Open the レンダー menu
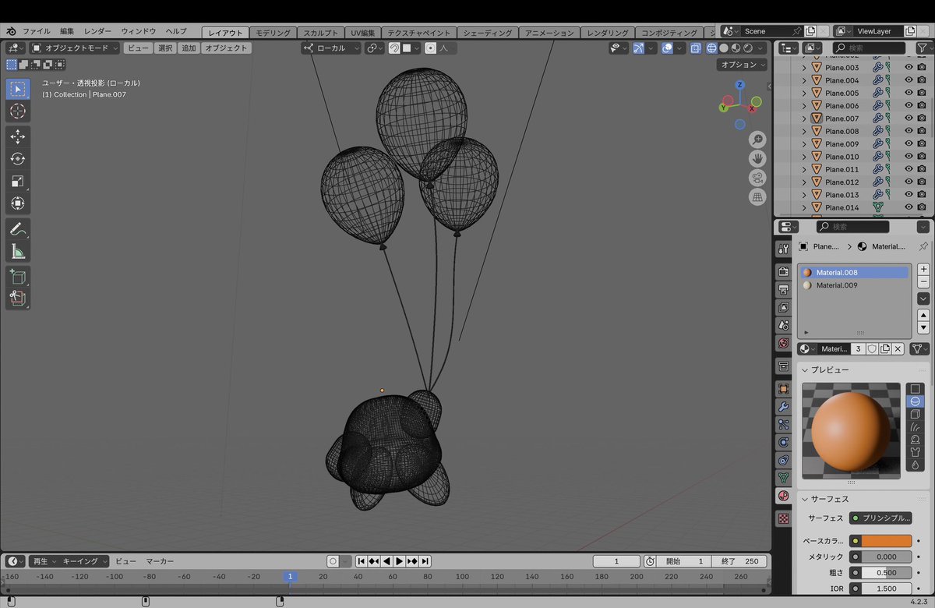Viewport: 935px width, 608px height. coord(97,31)
